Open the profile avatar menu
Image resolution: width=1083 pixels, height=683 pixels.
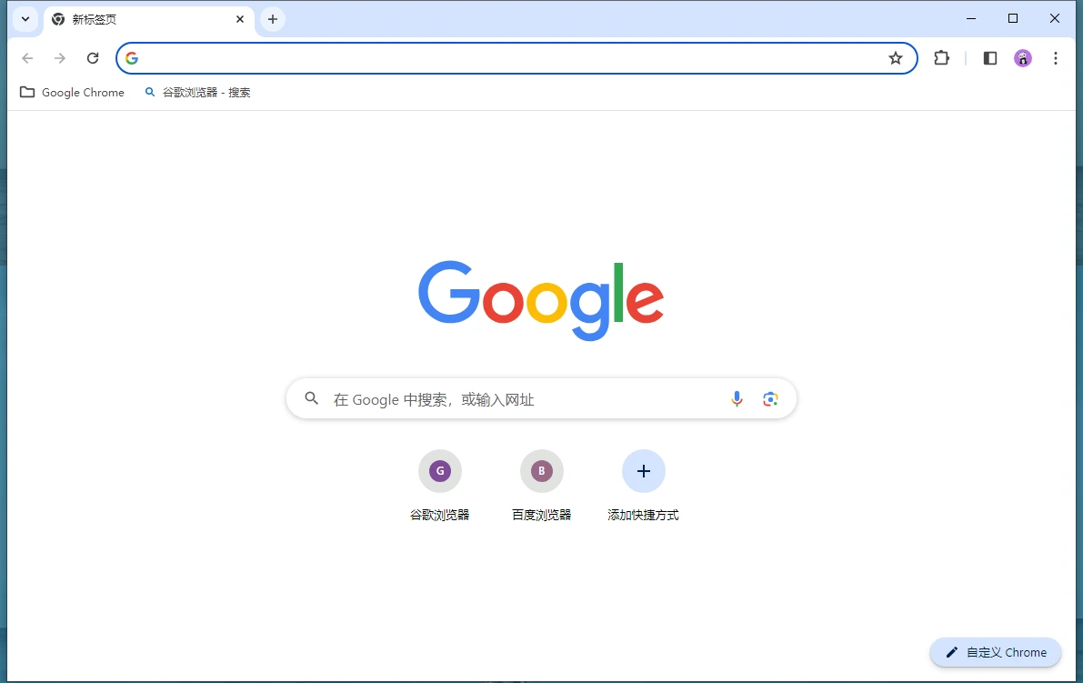[x=1023, y=58]
